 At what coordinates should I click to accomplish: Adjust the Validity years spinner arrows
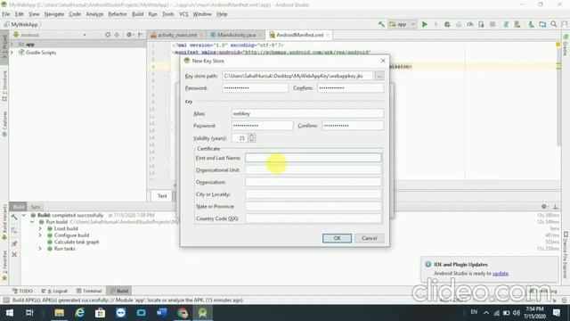[x=251, y=138]
